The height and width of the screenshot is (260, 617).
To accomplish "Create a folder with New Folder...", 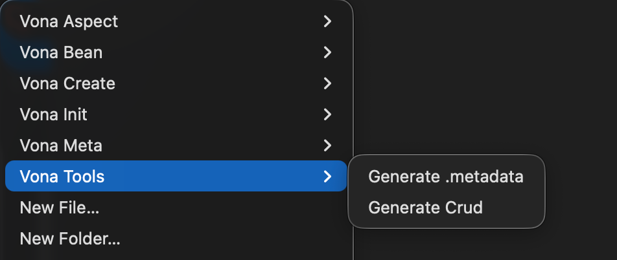I will click(70, 239).
